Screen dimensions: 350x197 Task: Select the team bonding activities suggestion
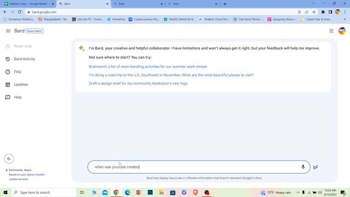pos(148,67)
